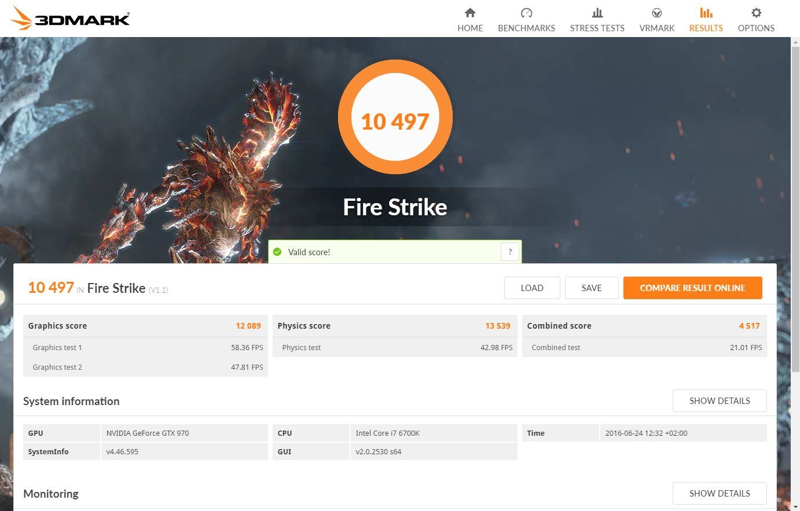Viewport: 800px width, 511px height.
Task: Click the VRMark icon
Action: pos(657,13)
